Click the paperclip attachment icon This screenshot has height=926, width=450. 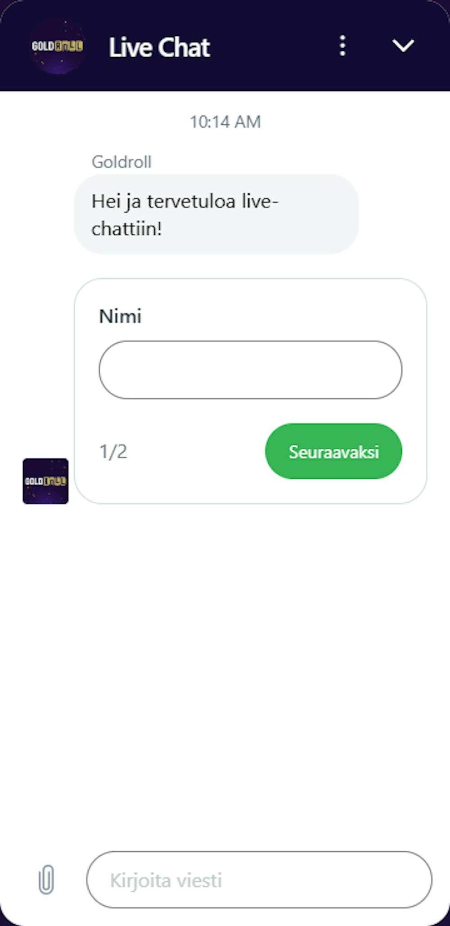tap(46, 879)
